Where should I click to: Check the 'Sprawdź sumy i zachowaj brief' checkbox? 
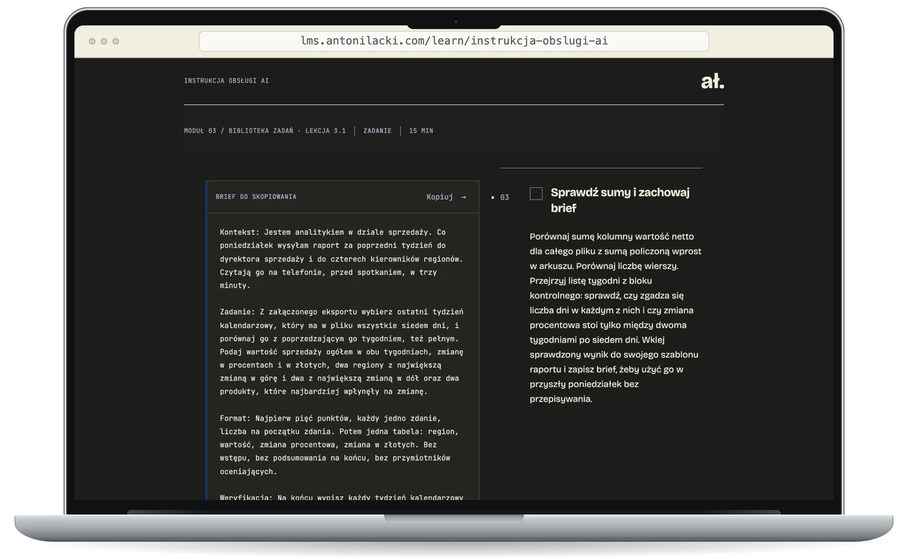point(536,194)
